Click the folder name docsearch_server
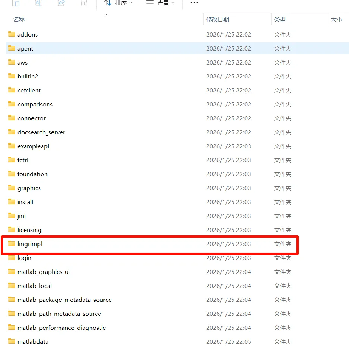The height and width of the screenshot is (346, 349). coord(42,132)
